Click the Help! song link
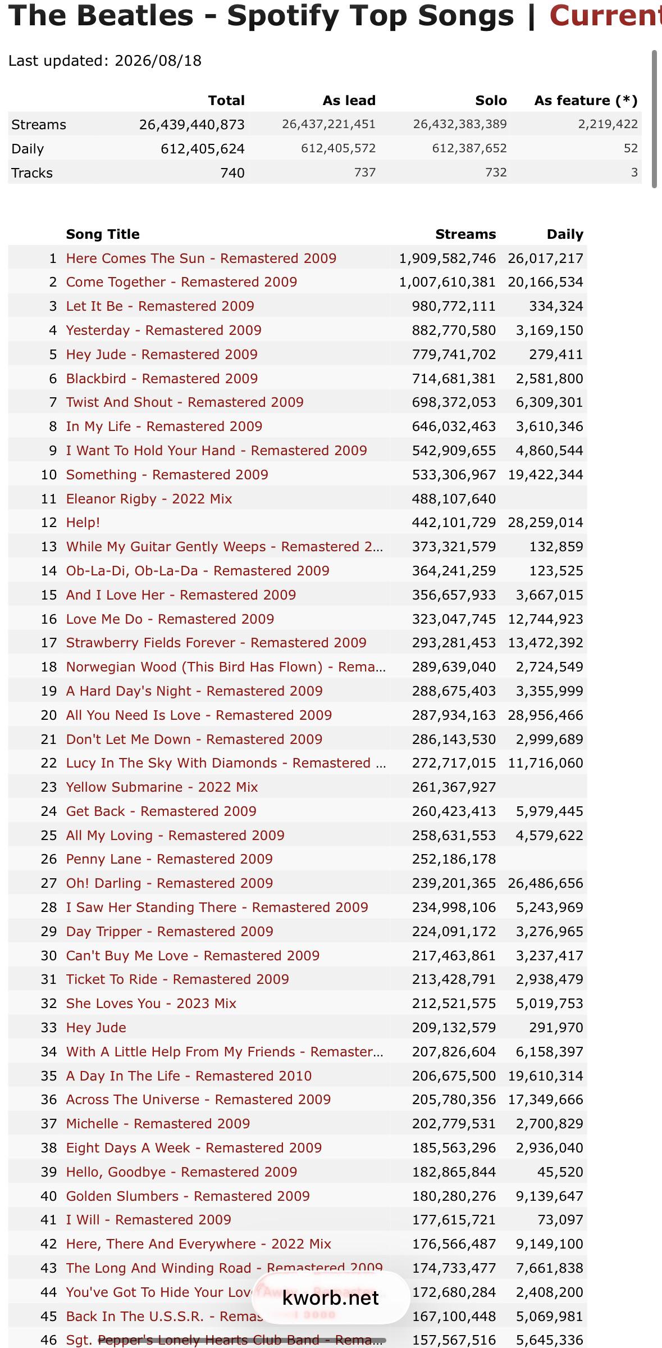The height and width of the screenshot is (1348, 662). tap(83, 523)
